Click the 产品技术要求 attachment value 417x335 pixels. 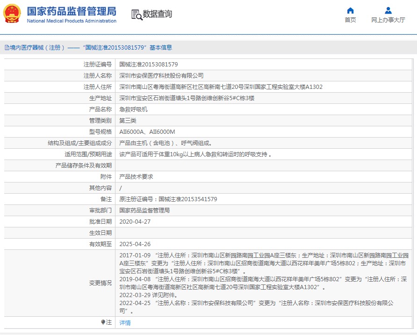(136, 177)
